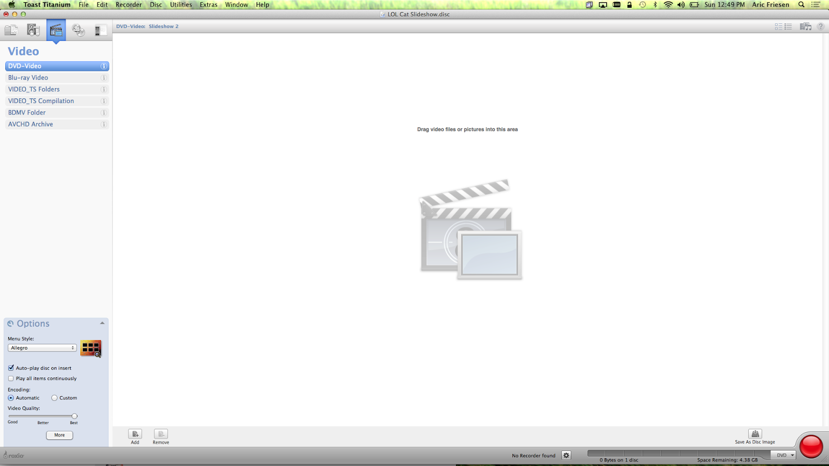Viewport: 829px width, 466px height.
Task: Open Notification Center icon
Action: pos(816,5)
